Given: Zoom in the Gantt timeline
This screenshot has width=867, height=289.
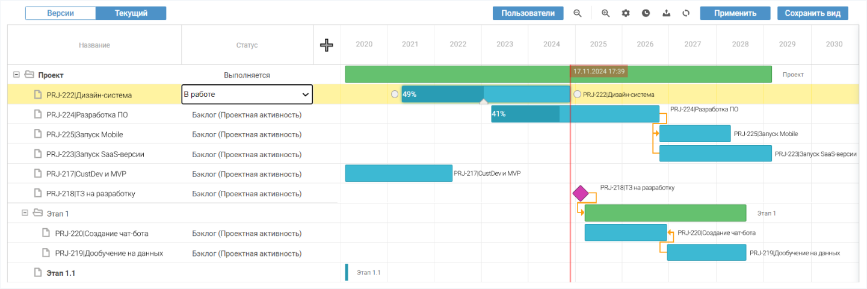Looking at the screenshot, I should click(x=606, y=13).
